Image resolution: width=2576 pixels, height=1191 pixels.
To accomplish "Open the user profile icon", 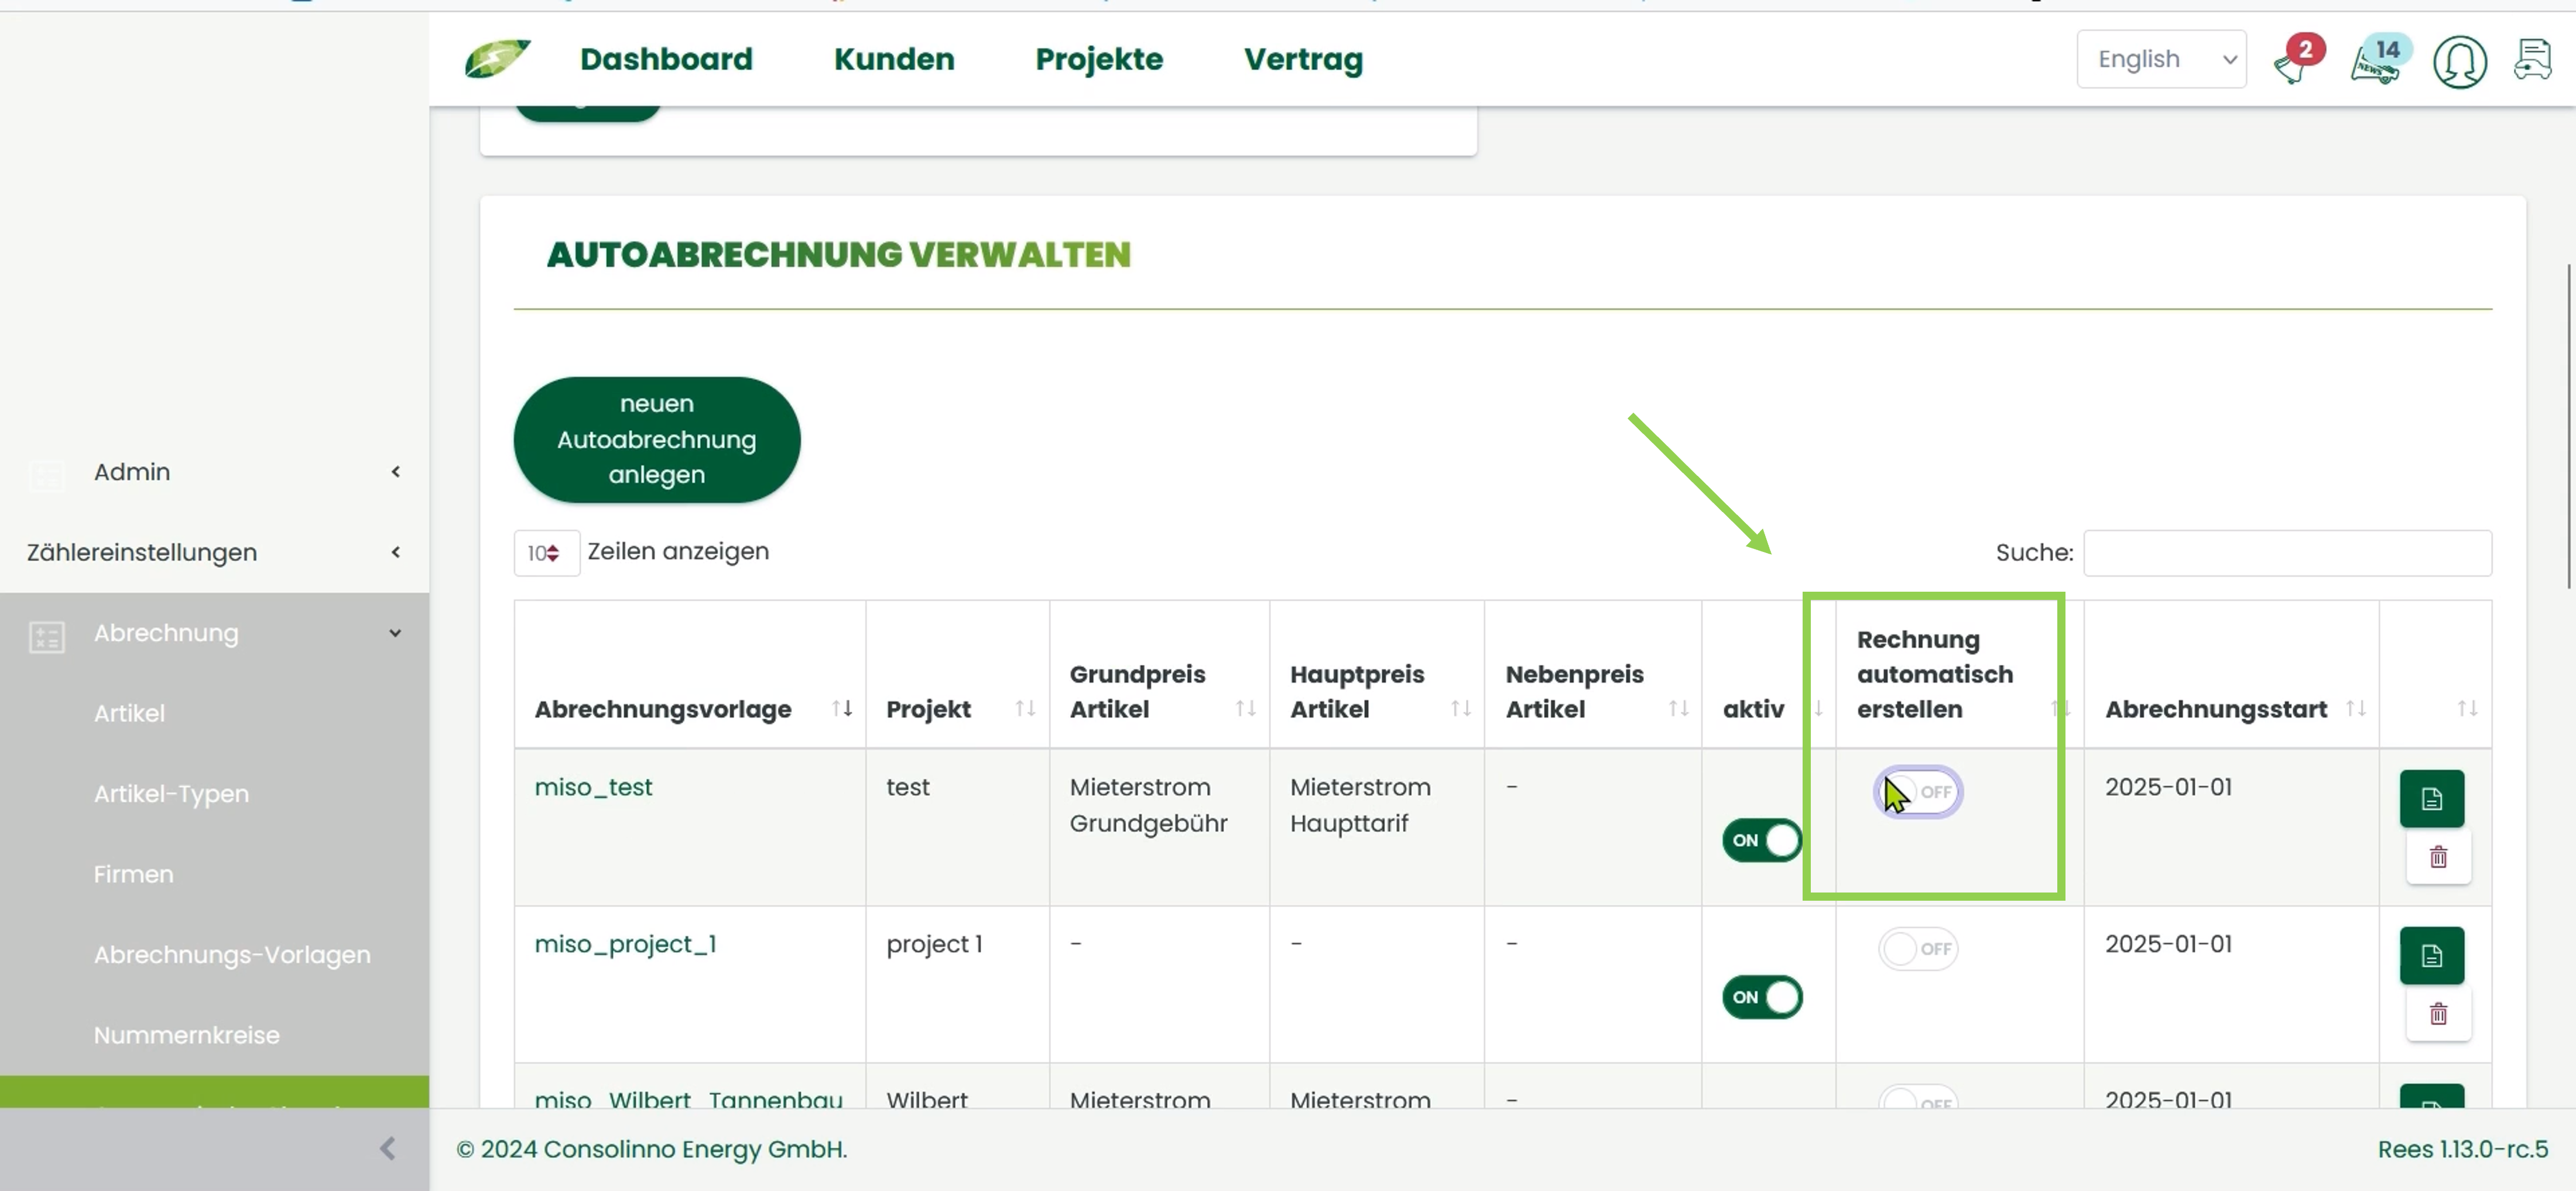I will (2459, 62).
